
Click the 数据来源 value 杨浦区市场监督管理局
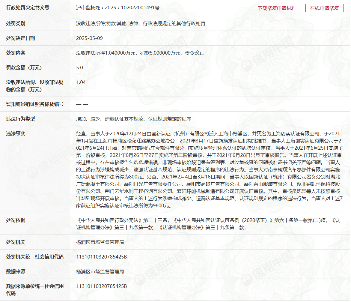pyautogui.click(x=100, y=271)
